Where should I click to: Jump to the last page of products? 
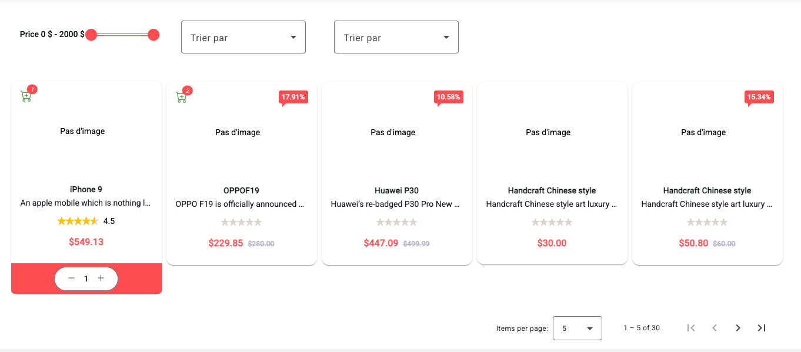pos(762,328)
